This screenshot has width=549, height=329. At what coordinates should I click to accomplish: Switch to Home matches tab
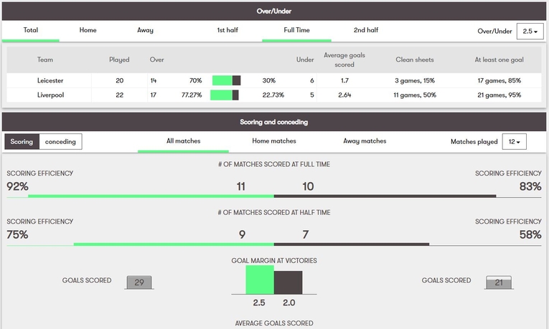tap(273, 141)
